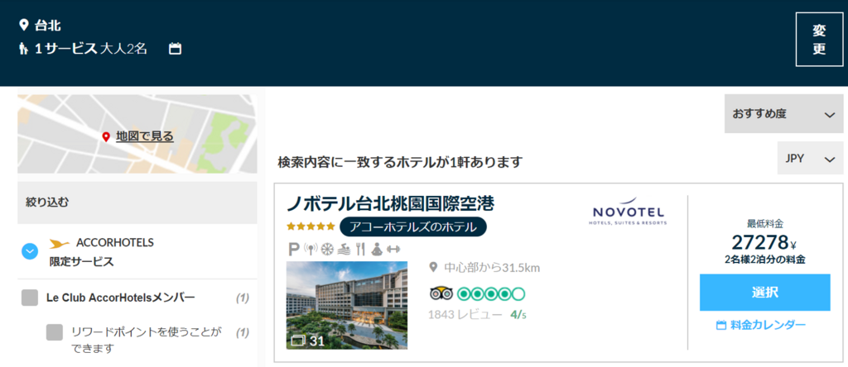
Task: Click the AccorHotels goose logo icon
Action: pyautogui.click(x=60, y=244)
